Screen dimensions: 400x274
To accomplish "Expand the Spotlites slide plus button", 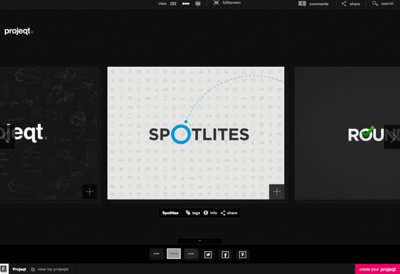I will pos(277,192).
